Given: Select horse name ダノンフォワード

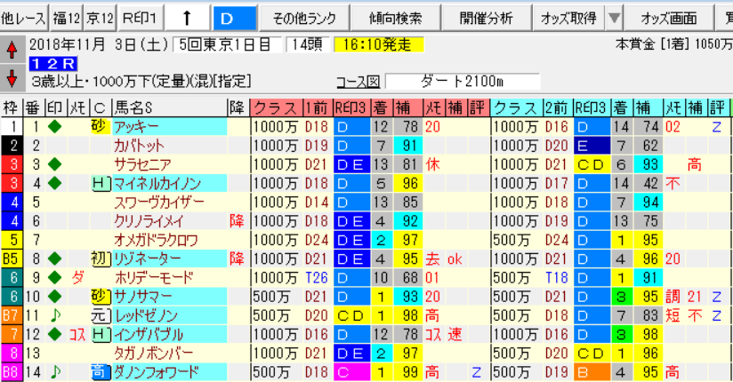Looking at the screenshot, I should [x=157, y=371].
